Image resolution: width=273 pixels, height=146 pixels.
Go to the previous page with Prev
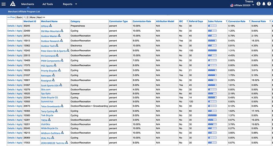point(11,17)
